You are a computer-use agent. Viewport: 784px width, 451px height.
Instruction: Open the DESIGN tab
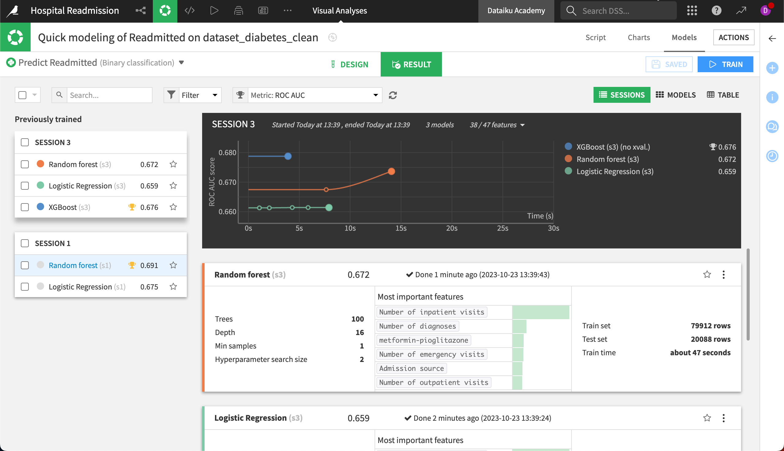349,65
